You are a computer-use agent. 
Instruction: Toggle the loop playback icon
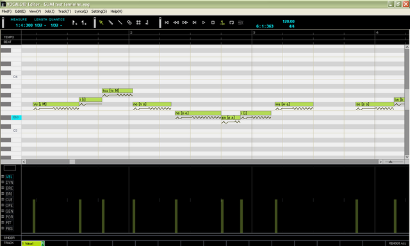(x=231, y=23)
